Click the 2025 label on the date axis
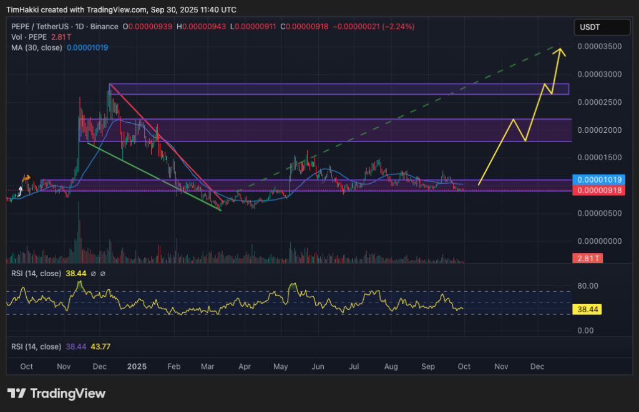 [x=136, y=367]
